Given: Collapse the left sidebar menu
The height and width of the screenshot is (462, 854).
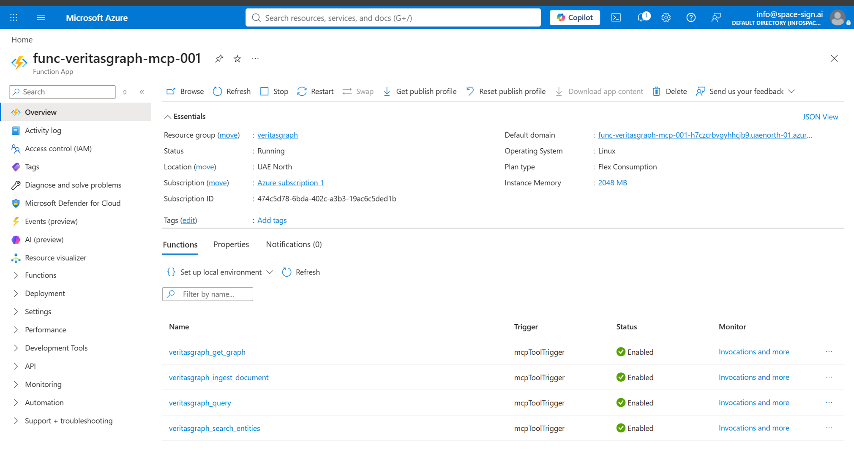Looking at the screenshot, I should pos(142,92).
